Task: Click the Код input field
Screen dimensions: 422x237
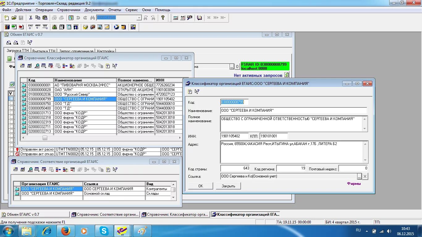Action: click(x=234, y=102)
